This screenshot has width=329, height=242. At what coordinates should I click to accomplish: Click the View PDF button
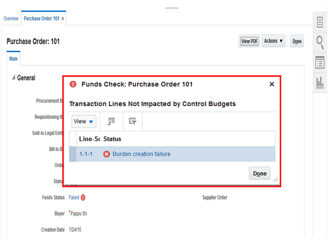pos(249,41)
